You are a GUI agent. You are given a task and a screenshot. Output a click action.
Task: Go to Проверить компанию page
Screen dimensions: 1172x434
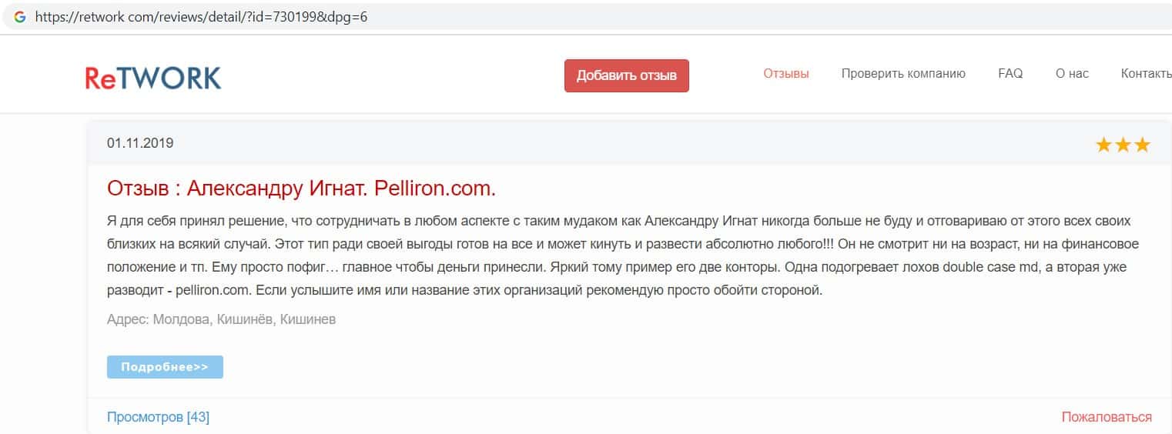(x=902, y=74)
